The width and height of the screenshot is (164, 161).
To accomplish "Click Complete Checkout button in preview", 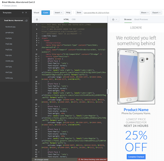I will tap(136, 157).
